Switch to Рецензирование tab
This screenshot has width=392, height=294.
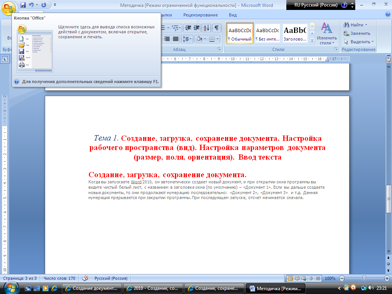point(201,15)
